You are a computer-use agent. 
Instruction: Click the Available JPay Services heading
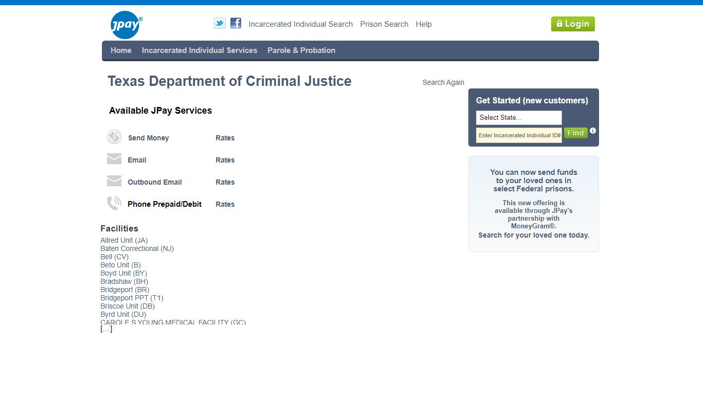point(161,111)
